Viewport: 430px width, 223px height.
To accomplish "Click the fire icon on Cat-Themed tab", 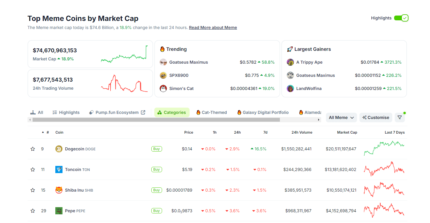I will coord(198,112).
